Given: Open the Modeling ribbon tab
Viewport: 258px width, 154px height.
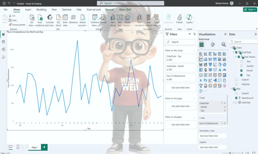Looking at the screenshot, I should click(41, 10).
